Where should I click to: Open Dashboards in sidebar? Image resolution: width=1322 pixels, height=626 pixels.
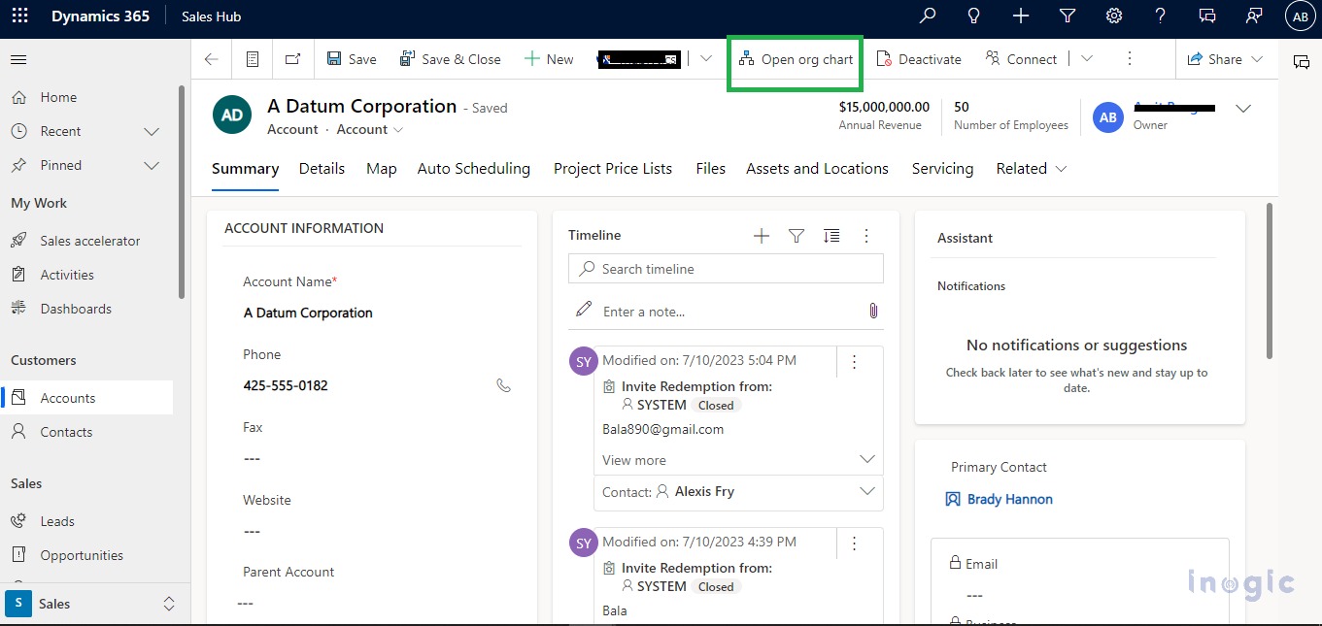pos(76,309)
